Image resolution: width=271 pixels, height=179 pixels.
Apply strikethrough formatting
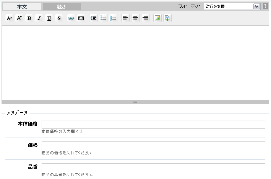coord(59,18)
